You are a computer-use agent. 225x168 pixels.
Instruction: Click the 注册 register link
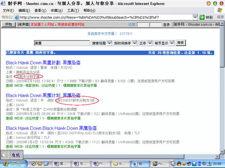tap(132, 25)
